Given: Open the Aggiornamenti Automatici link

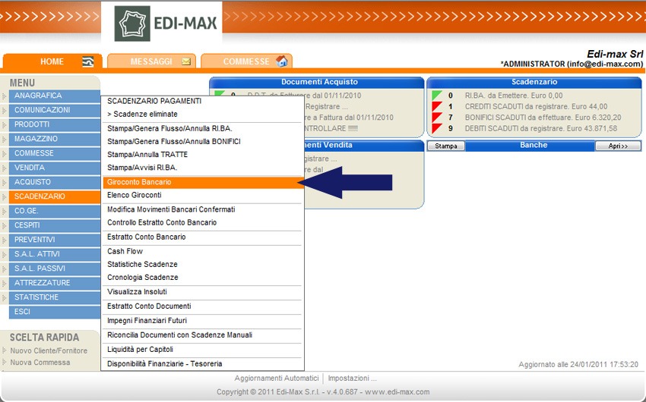Looking at the screenshot, I should (276, 378).
